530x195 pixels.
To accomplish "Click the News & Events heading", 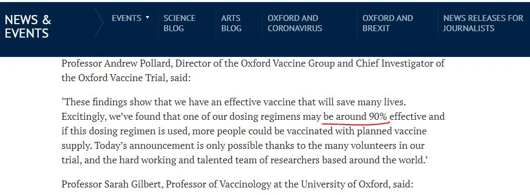I will coord(27,27).
